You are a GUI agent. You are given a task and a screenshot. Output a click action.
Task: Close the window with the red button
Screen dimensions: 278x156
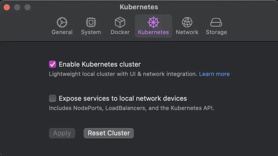[x=7, y=7]
